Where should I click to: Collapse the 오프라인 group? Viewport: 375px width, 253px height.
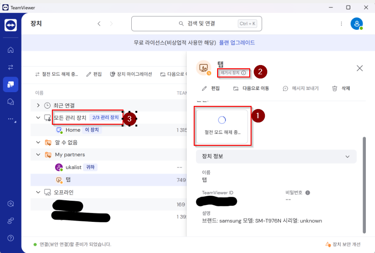(x=38, y=192)
